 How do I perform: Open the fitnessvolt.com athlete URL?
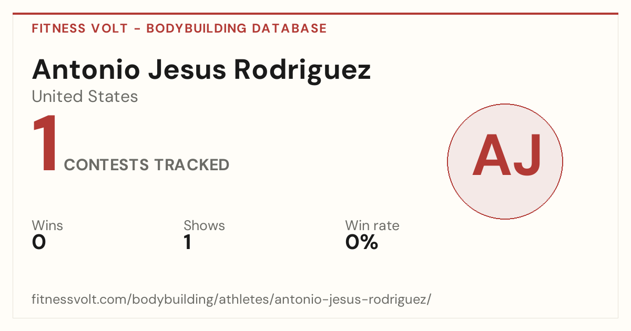click(232, 300)
